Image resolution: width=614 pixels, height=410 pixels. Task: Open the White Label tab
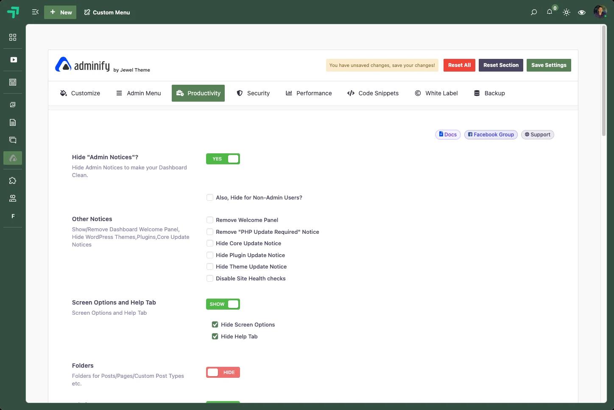coord(436,93)
